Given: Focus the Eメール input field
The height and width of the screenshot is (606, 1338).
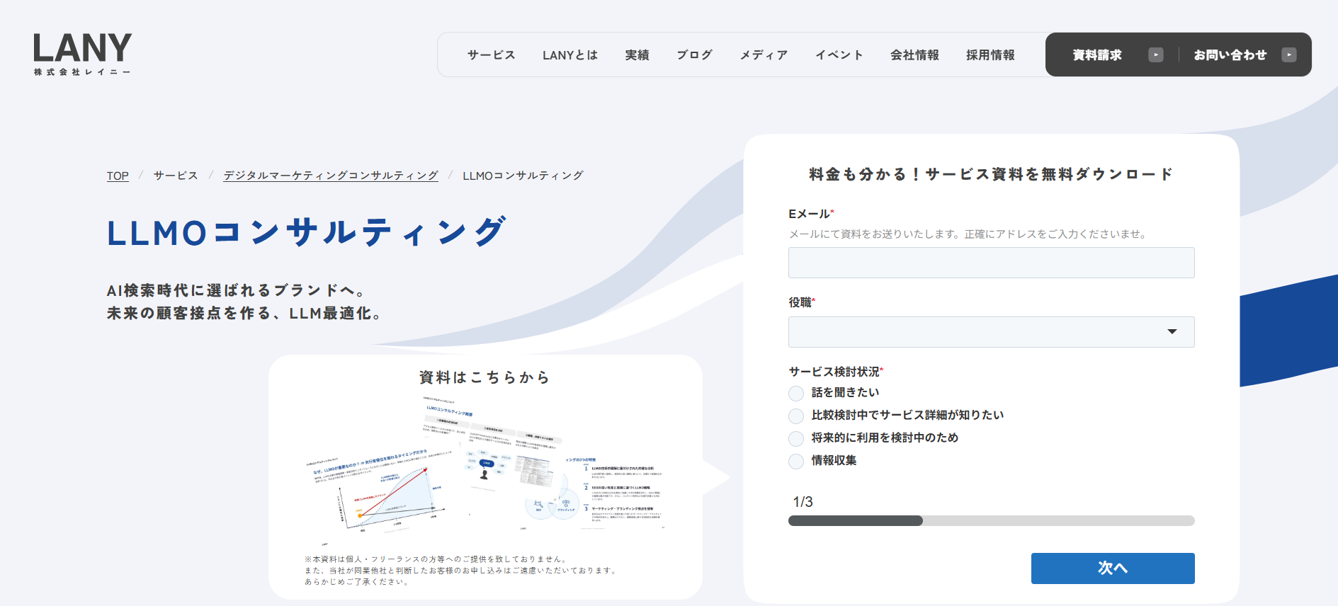Looking at the screenshot, I should [990, 263].
